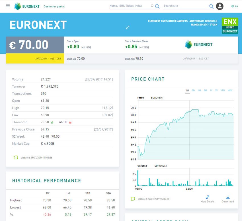Show the MAX chart range

pyautogui.click(x=230, y=91)
